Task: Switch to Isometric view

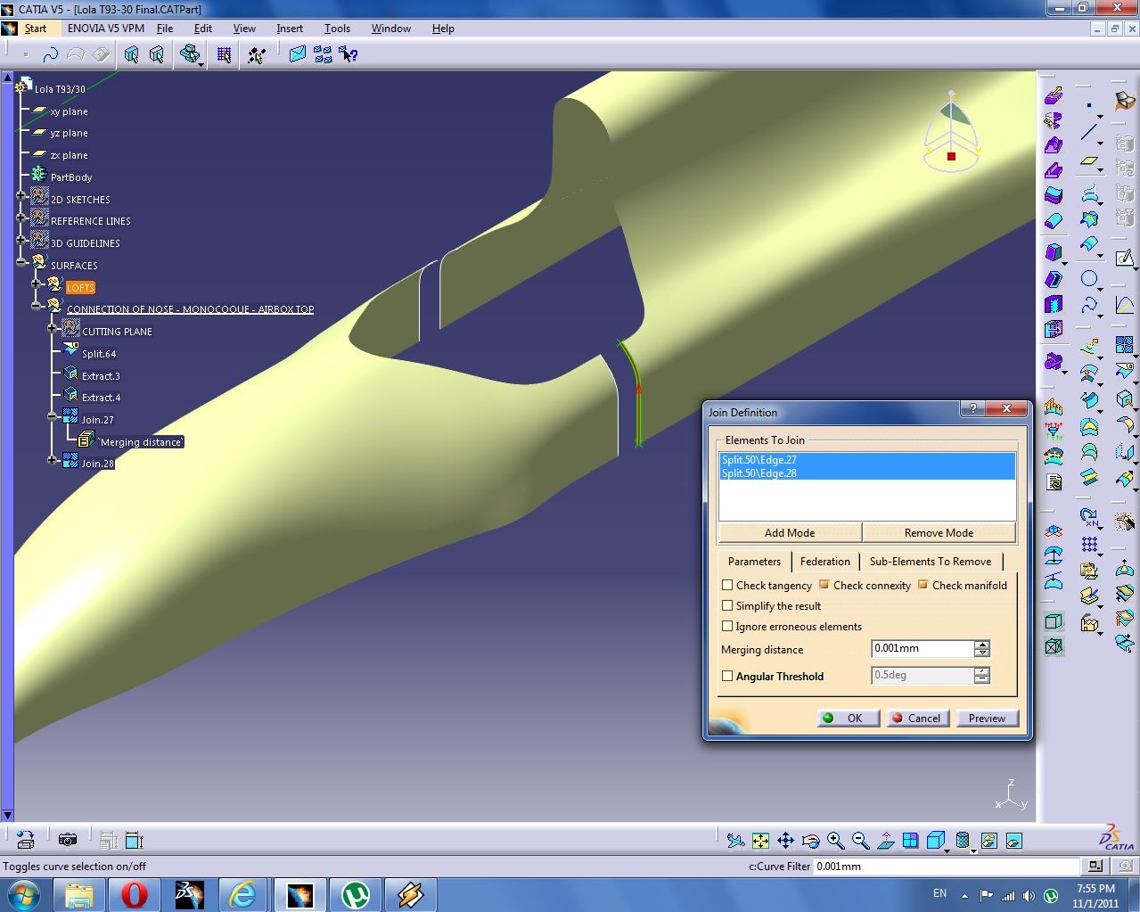Action: [934, 840]
